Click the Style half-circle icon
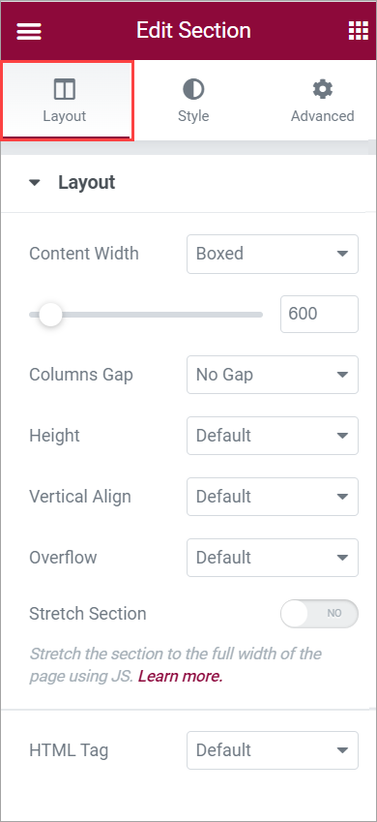Screen dimensions: 377x822 (x=193, y=90)
